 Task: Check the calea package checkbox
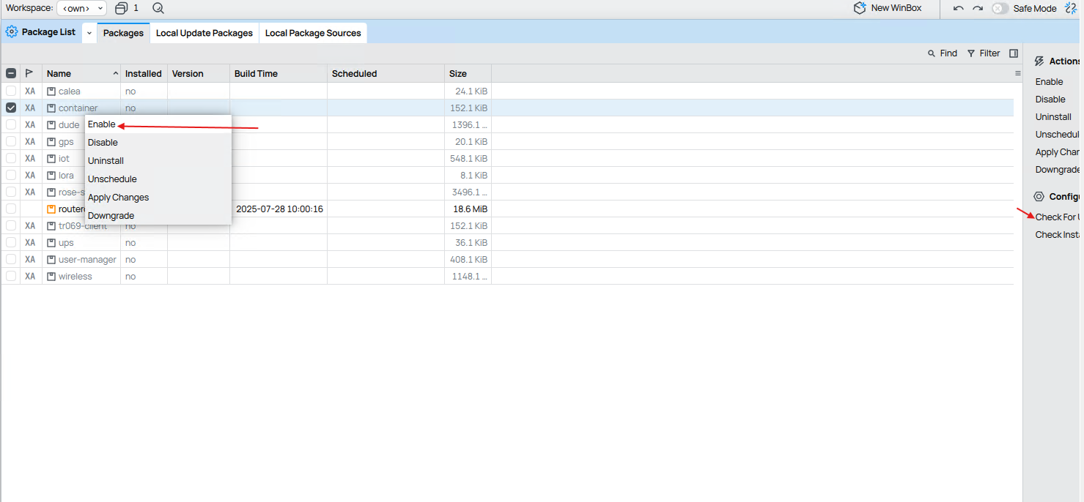11,91
